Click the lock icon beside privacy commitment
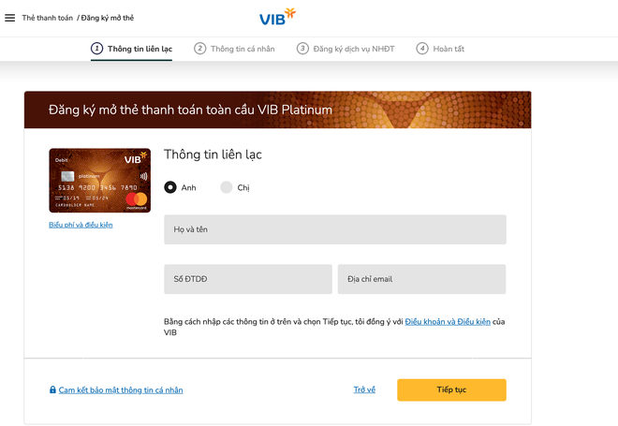This screenshot has height=426, width=618. point(52,389)
